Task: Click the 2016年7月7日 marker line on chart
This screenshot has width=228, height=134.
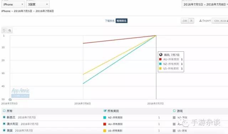Action: (x=156, y=67)
